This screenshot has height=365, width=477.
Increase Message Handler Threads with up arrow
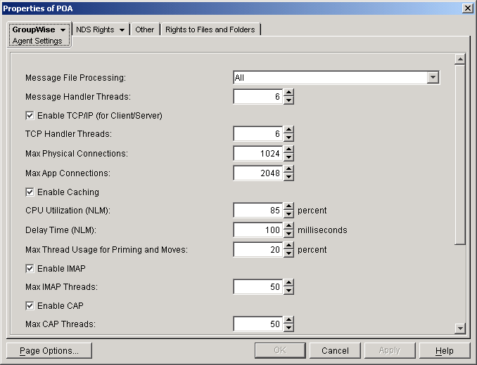pyautogui.click(x=288, y=93)
